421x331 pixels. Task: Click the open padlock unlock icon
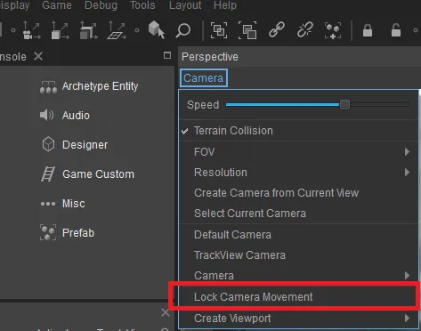pyautogui.click(x=396, y=30)
